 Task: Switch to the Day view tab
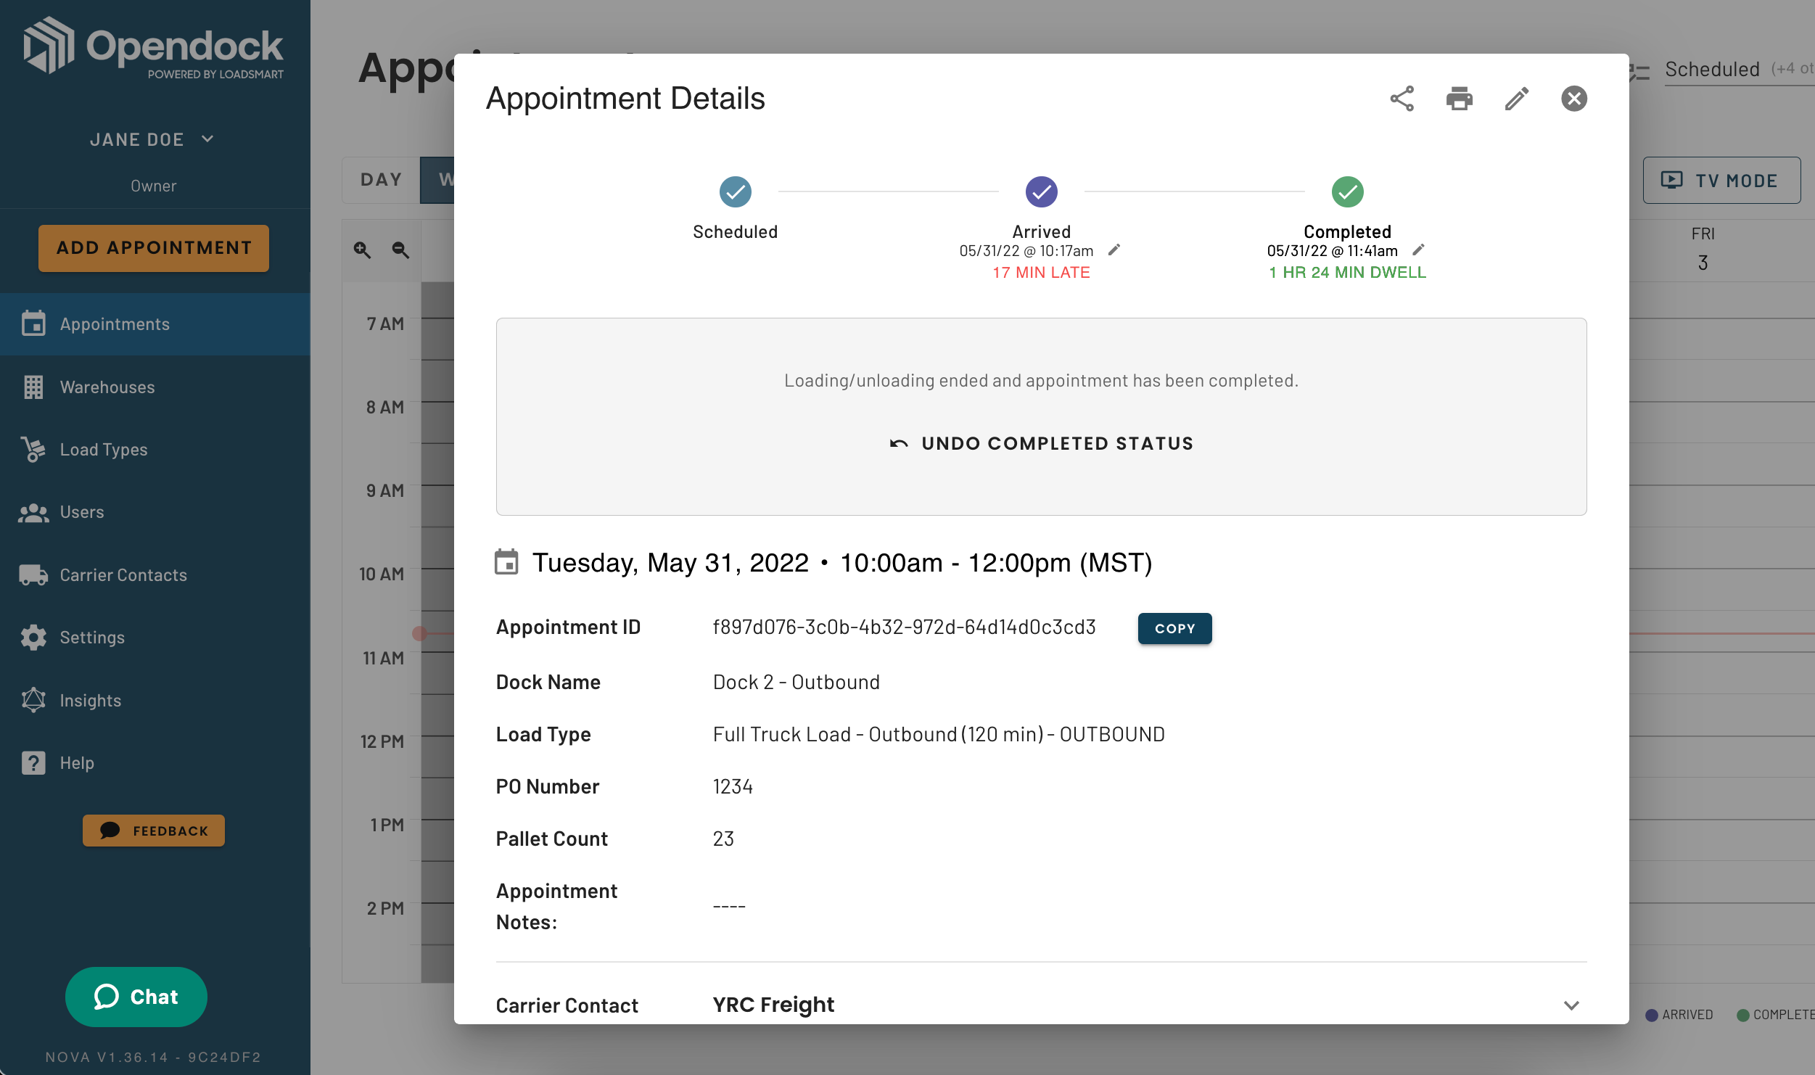[381, 180]
